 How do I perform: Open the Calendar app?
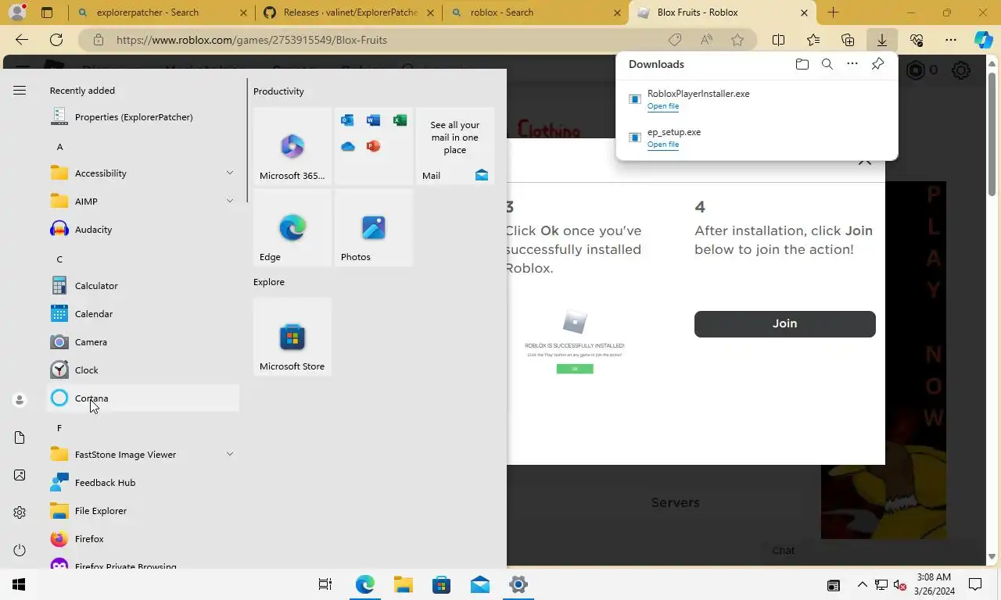pos(144,313)
